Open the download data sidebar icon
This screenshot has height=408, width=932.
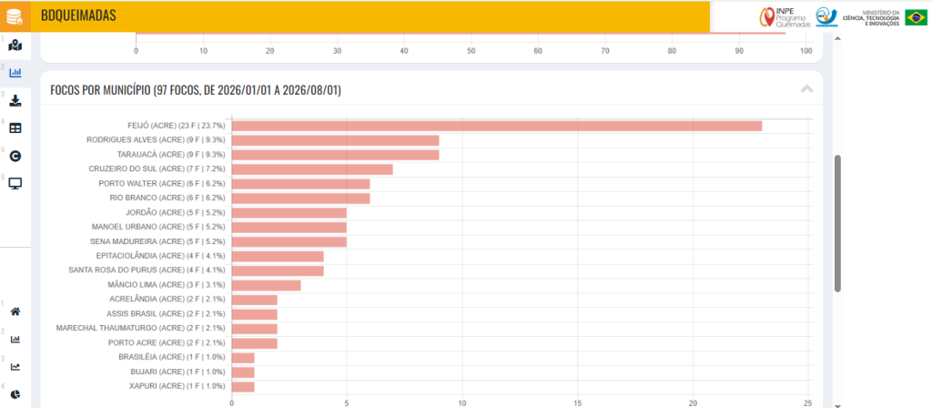click(15, 100)
